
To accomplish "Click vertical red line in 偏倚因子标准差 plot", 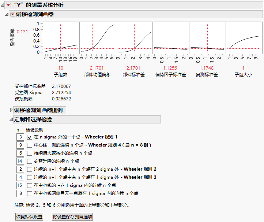I will (171, 38).
